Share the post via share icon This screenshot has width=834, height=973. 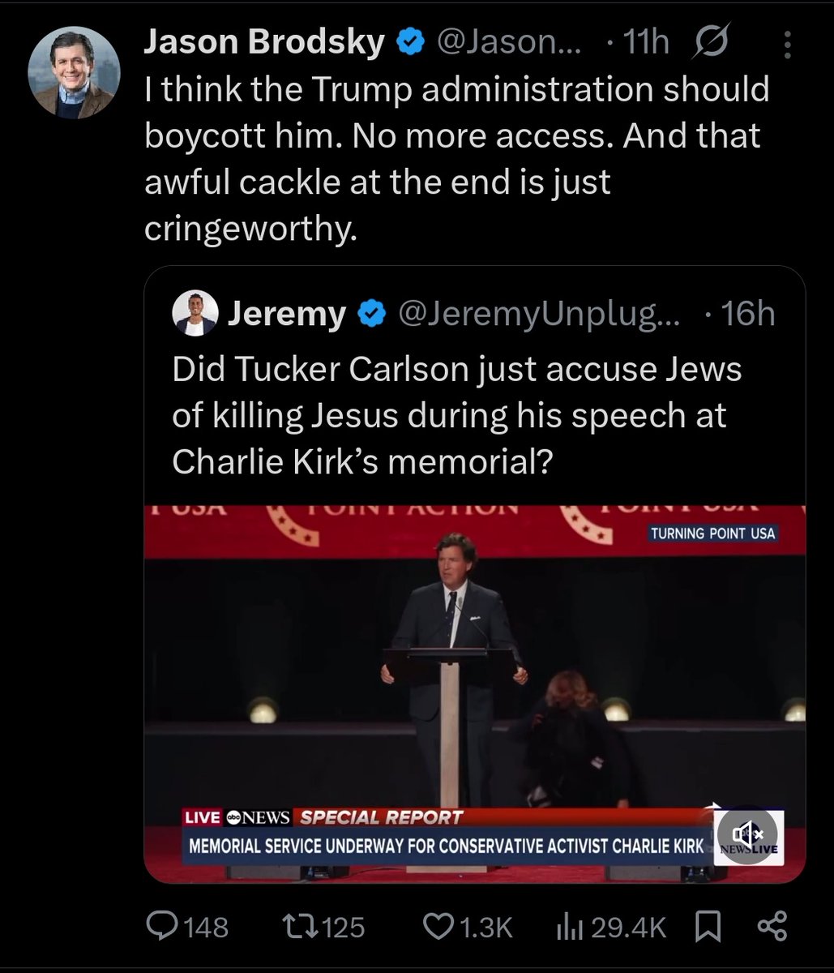(x=770, y=927)
